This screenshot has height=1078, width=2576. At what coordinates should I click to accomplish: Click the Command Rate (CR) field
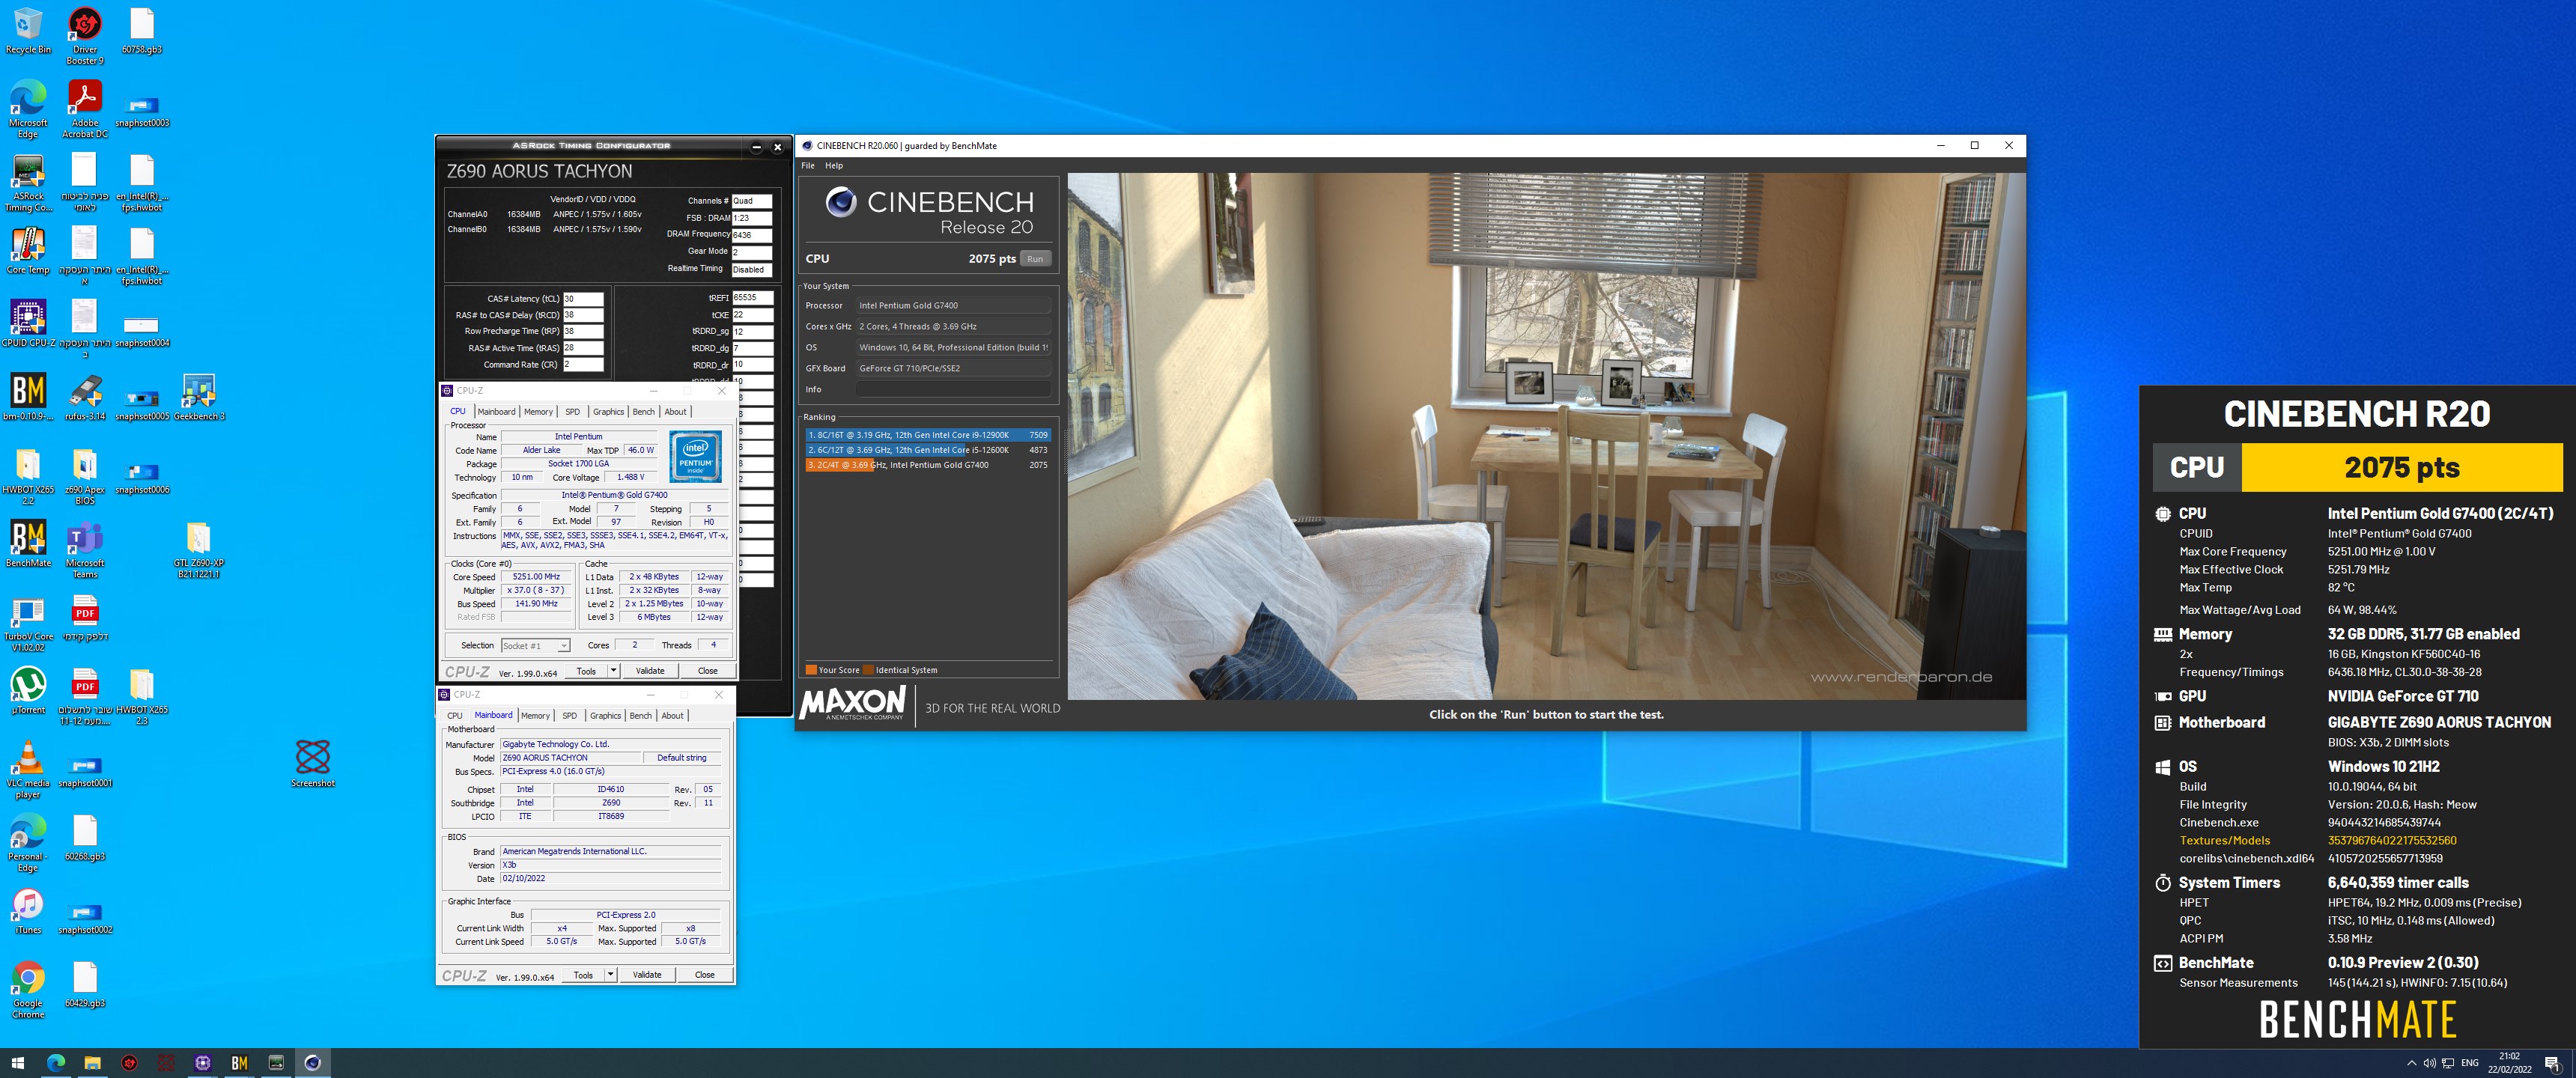pyautogui.click(x=583, y=365)
